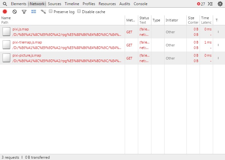Click failed status of pixi.js.map

pyautogui.click(x=145, y=29)
